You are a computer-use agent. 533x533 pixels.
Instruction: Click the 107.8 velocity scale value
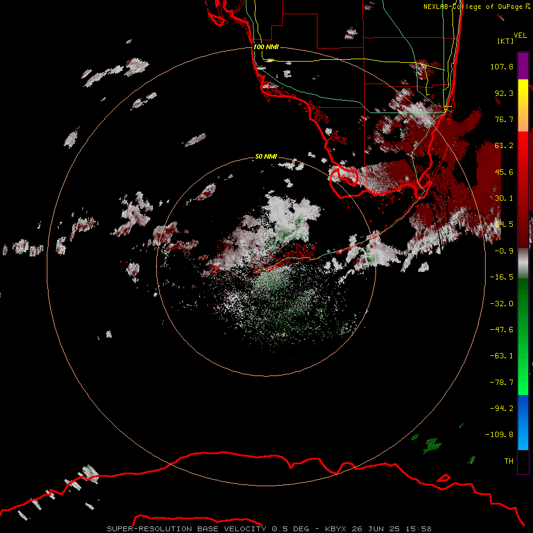click(502, 66)
